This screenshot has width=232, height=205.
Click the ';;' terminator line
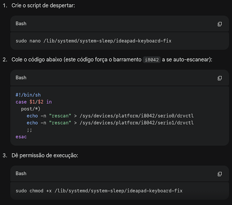click(29, 130)
